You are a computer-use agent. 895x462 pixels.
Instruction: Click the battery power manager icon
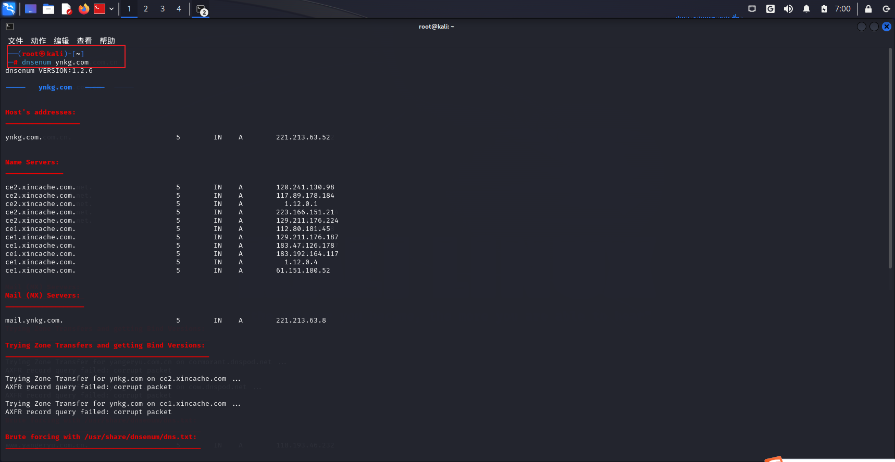tap(824, 9)
